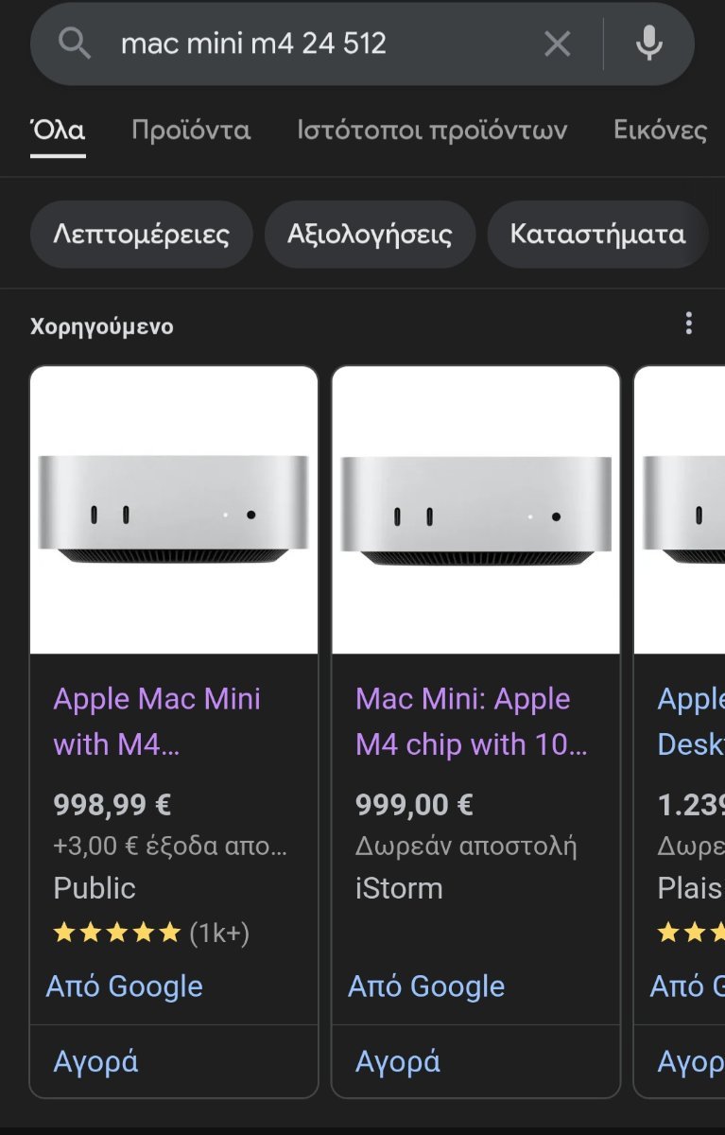725x1135 pixels.
Task: Open Mac Mini: Apple M4 chip link
Action: pyautogui.click(x=472, y=722)
